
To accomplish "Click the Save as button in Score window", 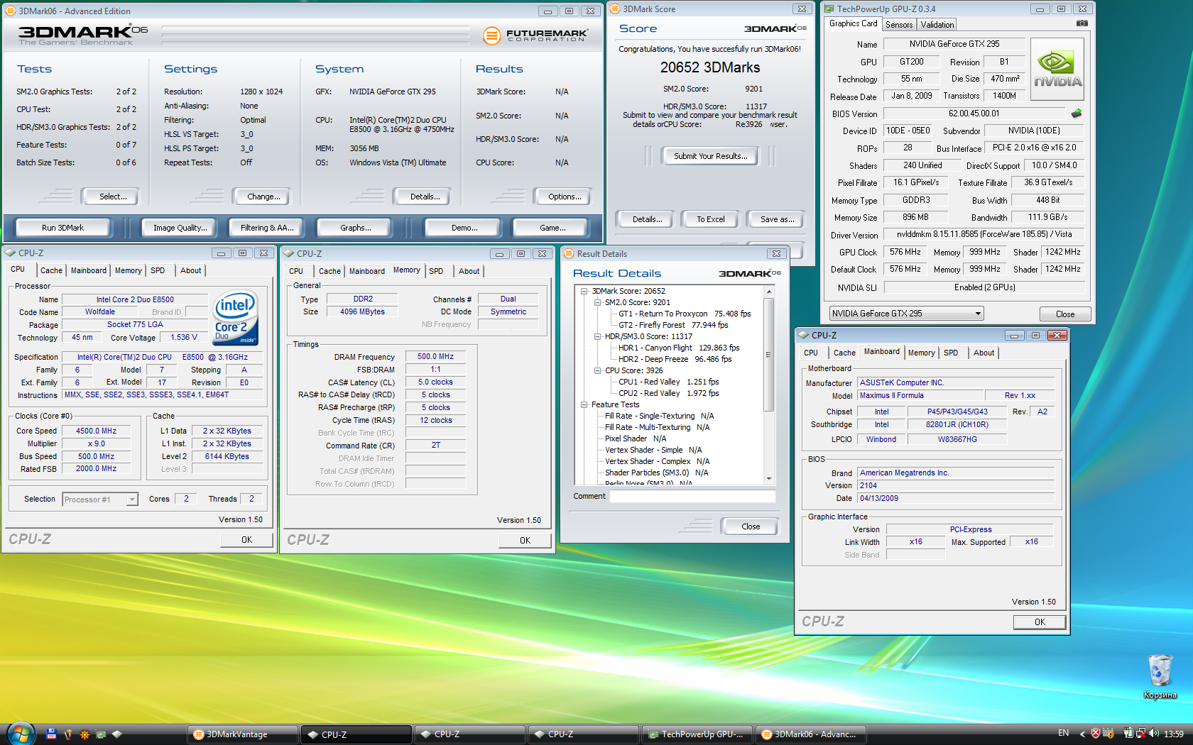I will pyautogui.click(x=777, y=219).
